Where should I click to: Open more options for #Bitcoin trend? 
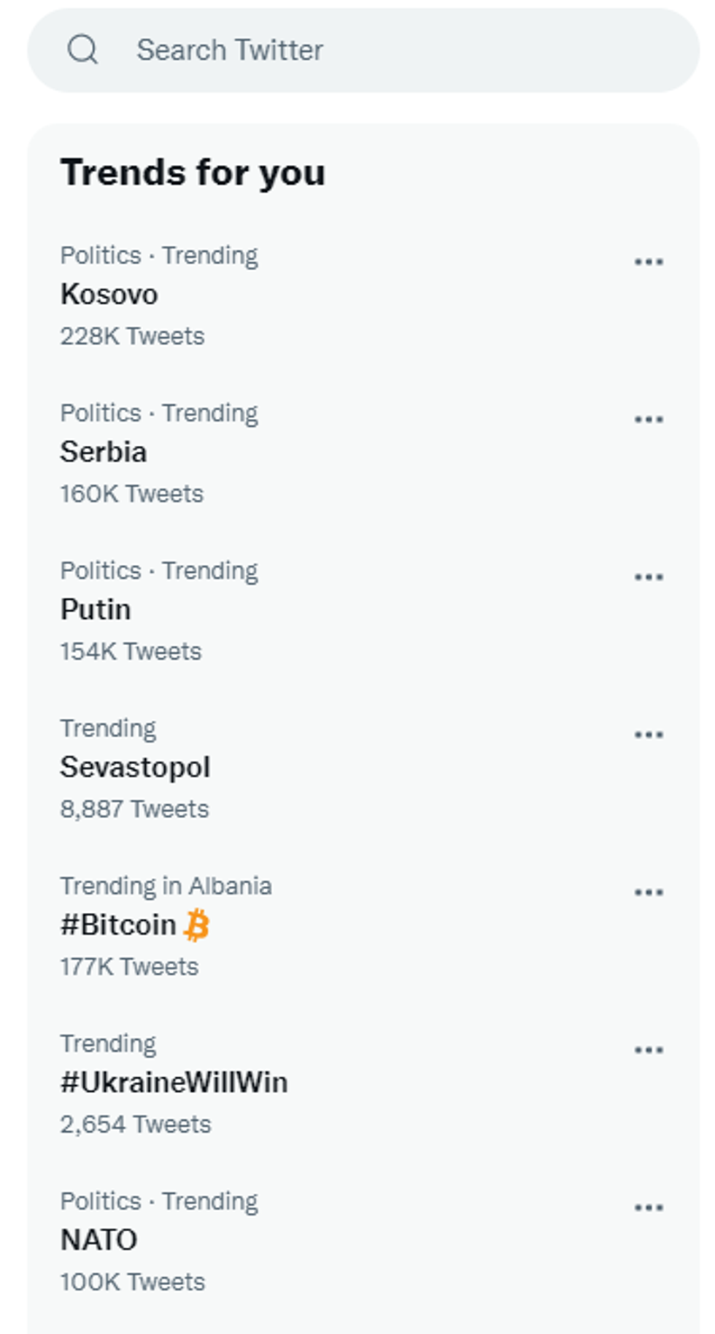tap(649, 892)
